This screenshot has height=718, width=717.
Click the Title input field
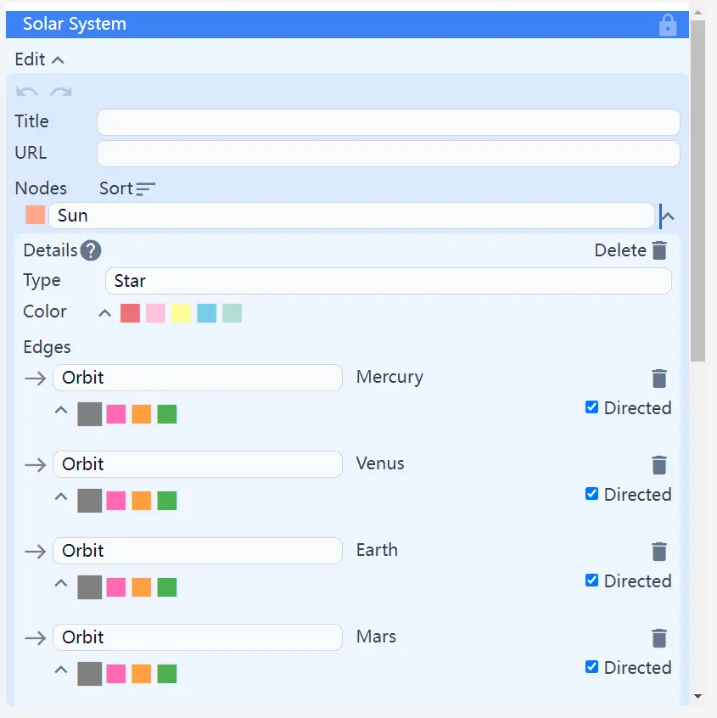pos(388,122)
